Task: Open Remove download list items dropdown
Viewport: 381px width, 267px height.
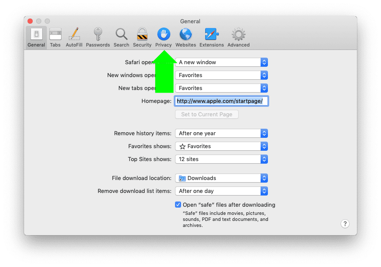Action: point(221,191)
